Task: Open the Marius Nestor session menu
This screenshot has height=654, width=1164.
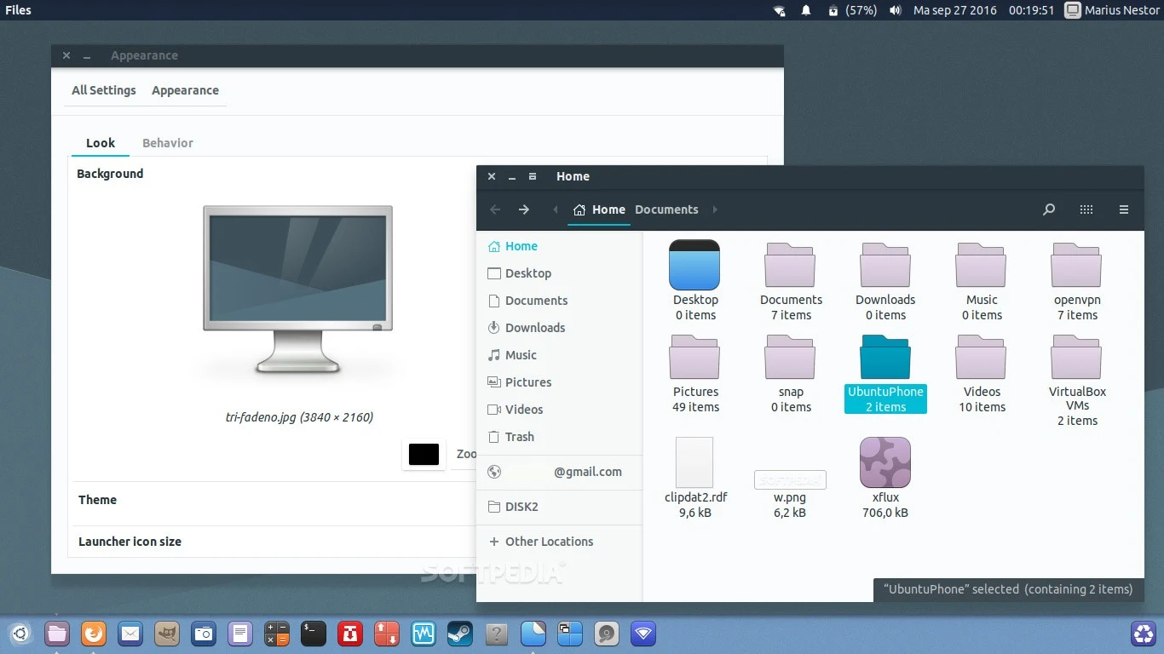Action: pos(1112,10)
